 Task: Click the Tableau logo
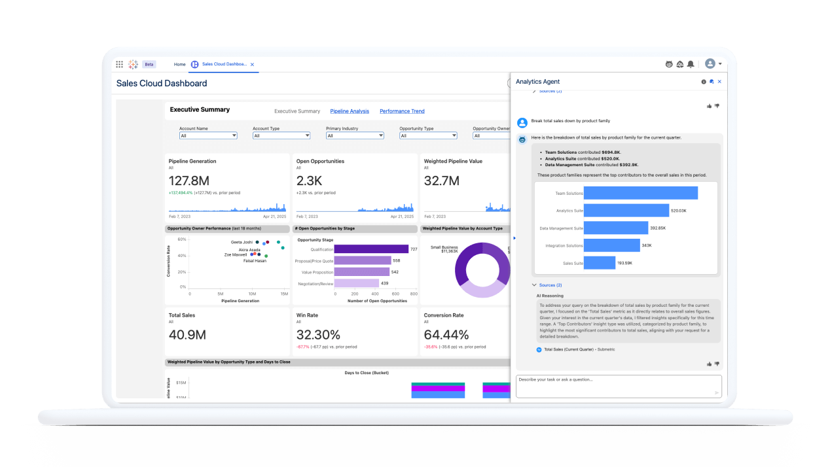(134, 63)
